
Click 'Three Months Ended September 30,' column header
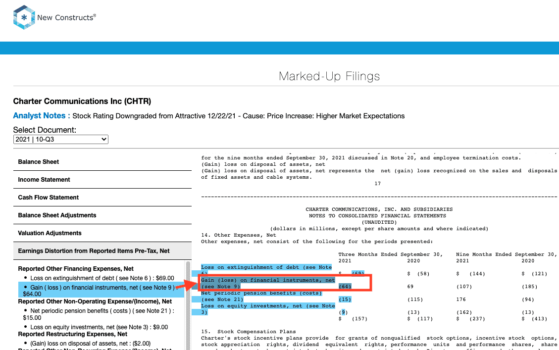(390, 254)
